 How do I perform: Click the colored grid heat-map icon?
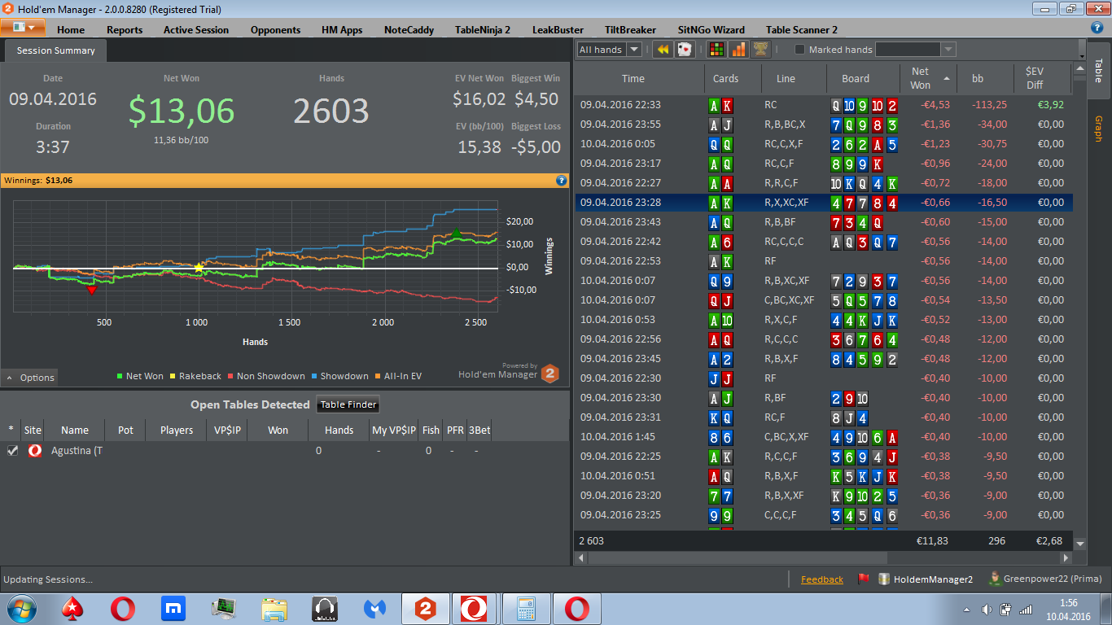717,50
